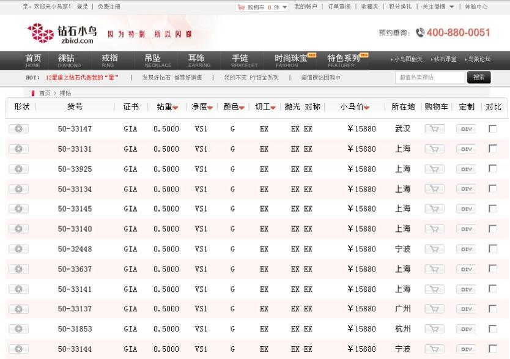Screen dimensions: 510x359
Task: Click the round shape icon in row 50-33137
Action: (x=18, y=309)
